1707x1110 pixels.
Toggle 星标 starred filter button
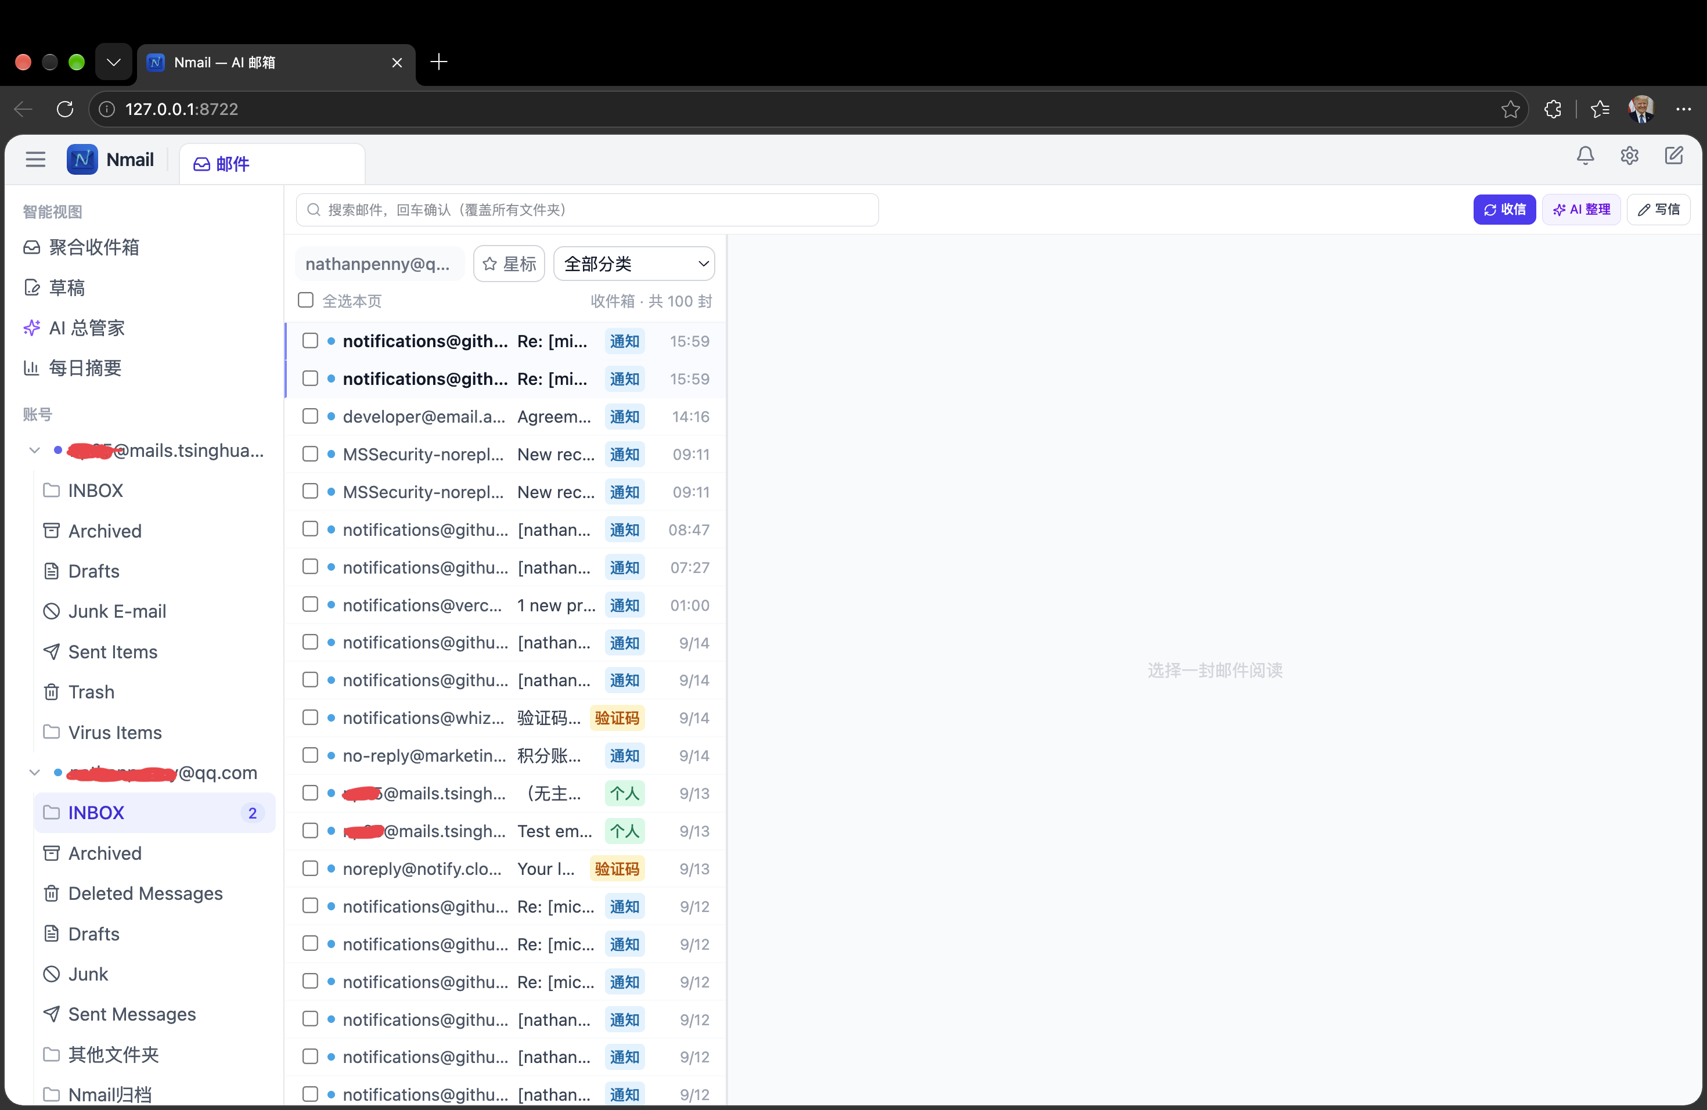point(509,264)
